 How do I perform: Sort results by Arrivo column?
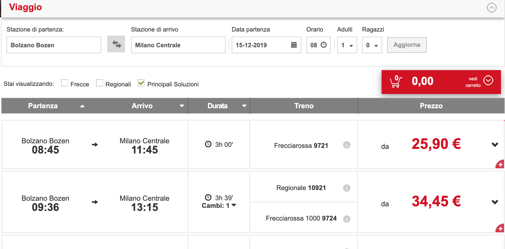182,106
